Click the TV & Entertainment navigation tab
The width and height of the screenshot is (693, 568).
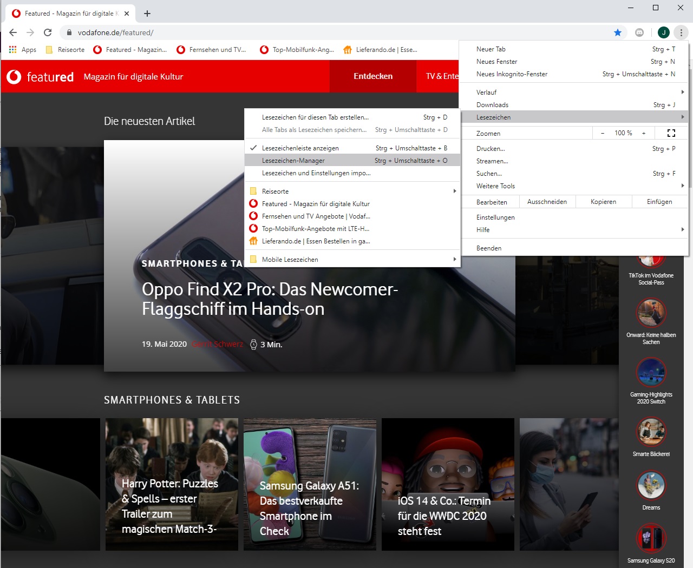(439, 76)
